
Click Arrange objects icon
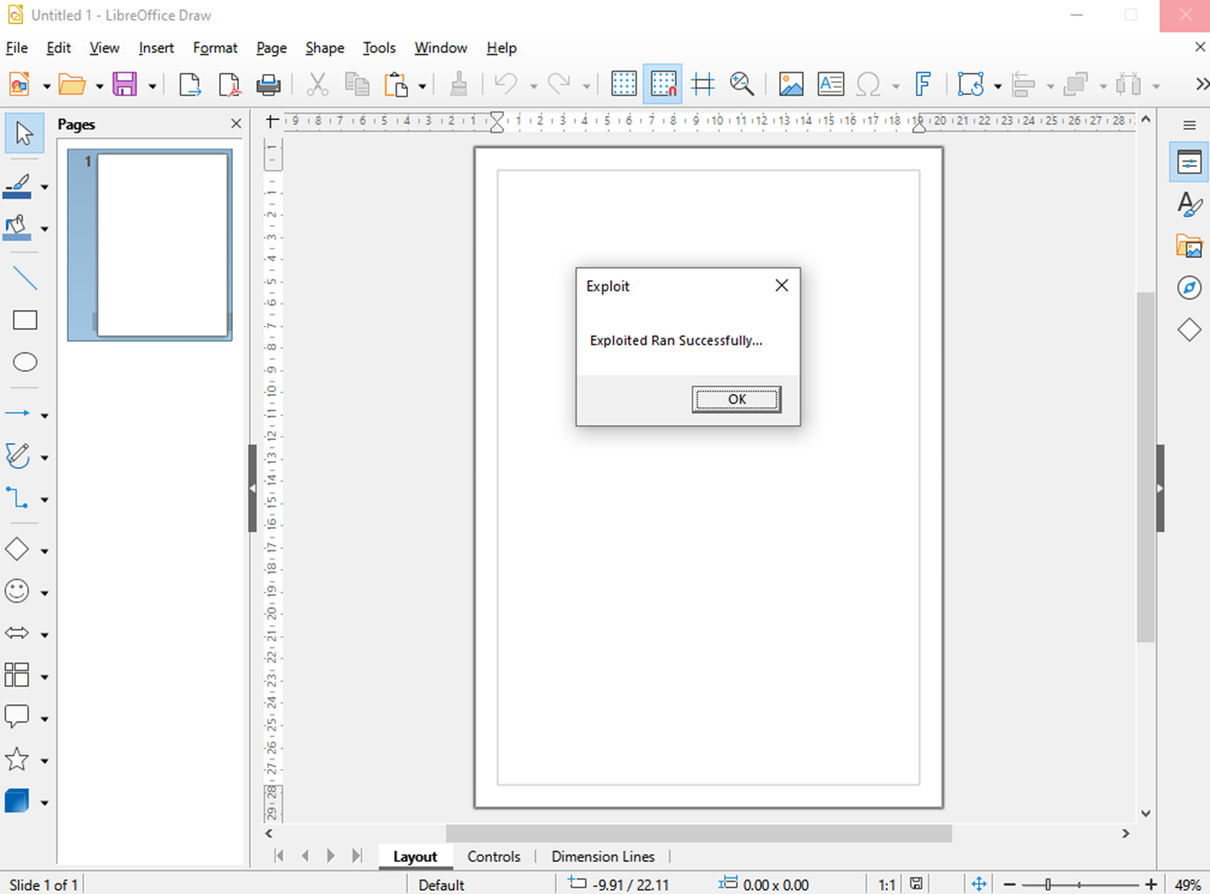point(1076,85)
